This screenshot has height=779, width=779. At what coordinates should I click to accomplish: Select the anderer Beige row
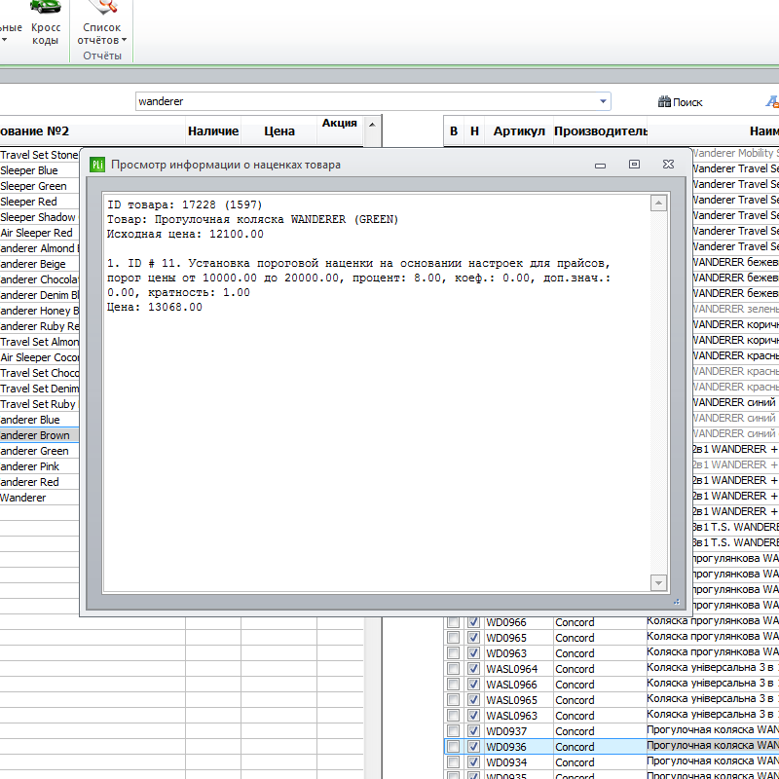coord(39,264)
